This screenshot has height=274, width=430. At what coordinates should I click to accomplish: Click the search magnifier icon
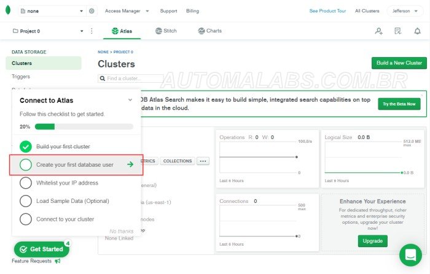[103, 78]
